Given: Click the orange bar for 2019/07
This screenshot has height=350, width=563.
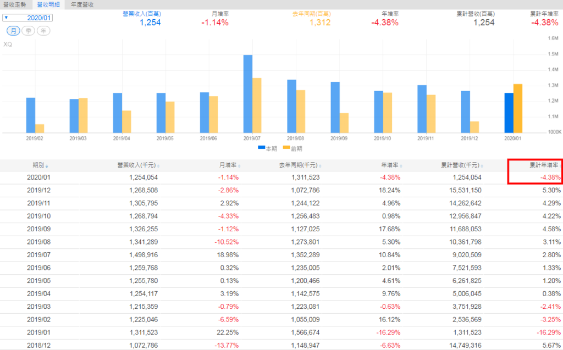Looking at the screenshot, I should (257, 105).
